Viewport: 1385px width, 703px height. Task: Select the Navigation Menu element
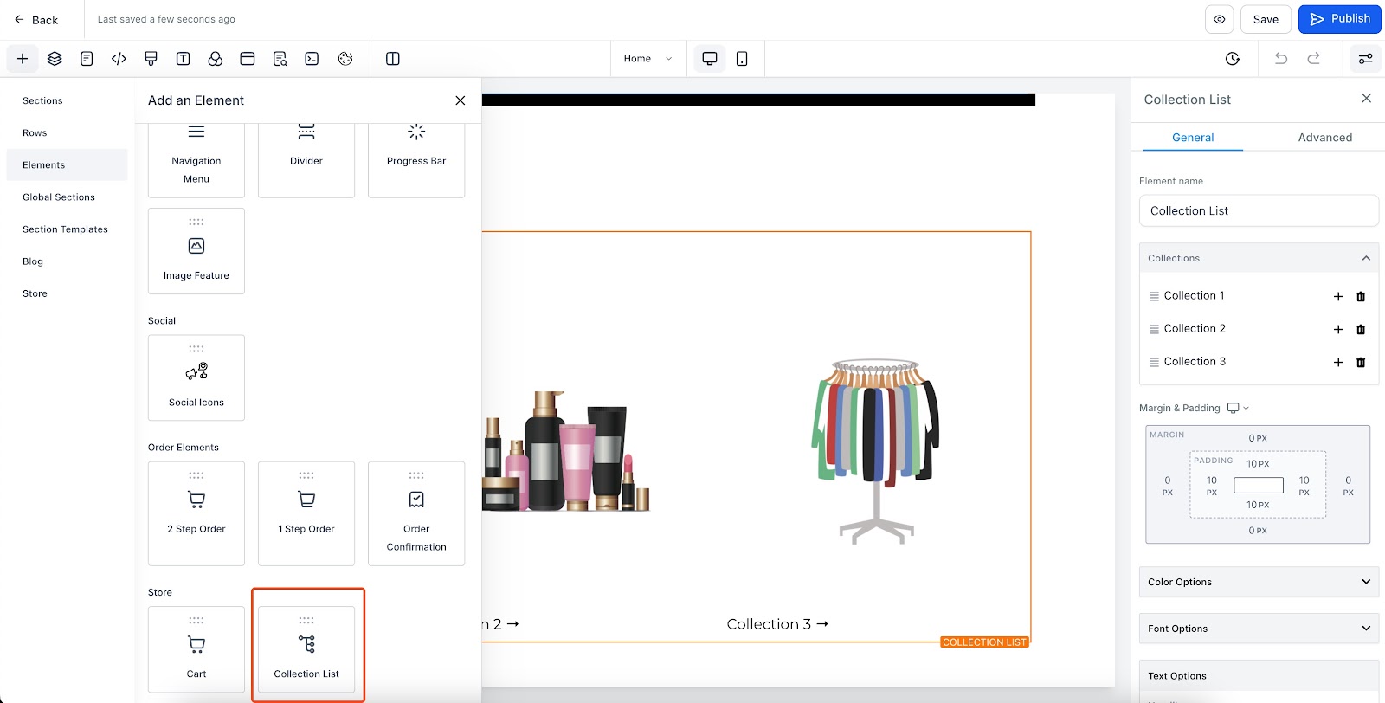click(196, 160)
